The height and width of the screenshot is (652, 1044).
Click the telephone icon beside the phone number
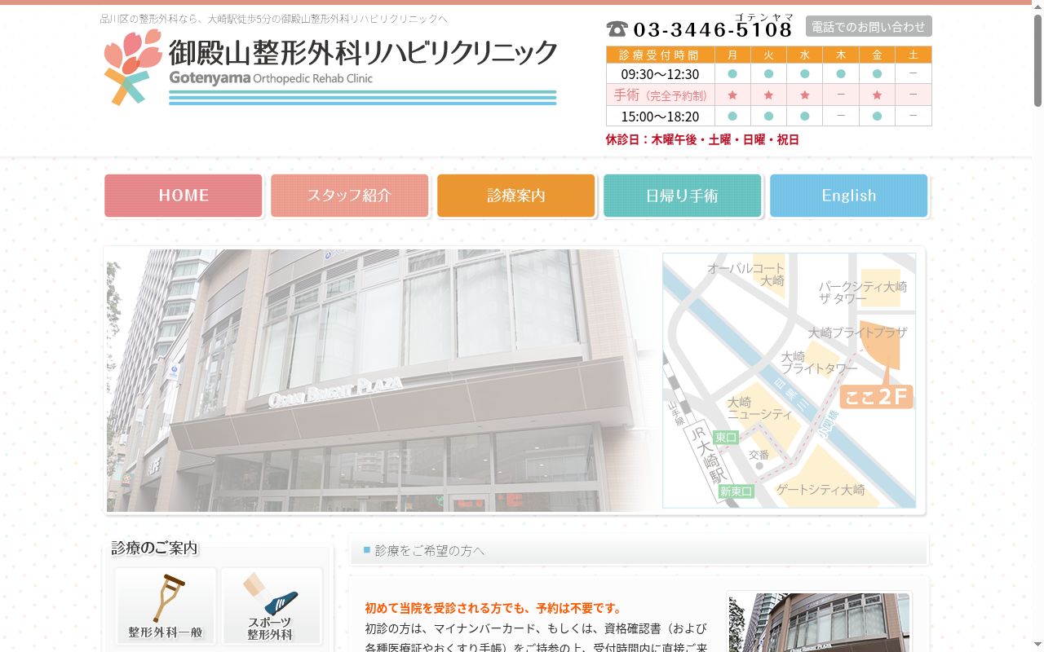tap(617, 29)
